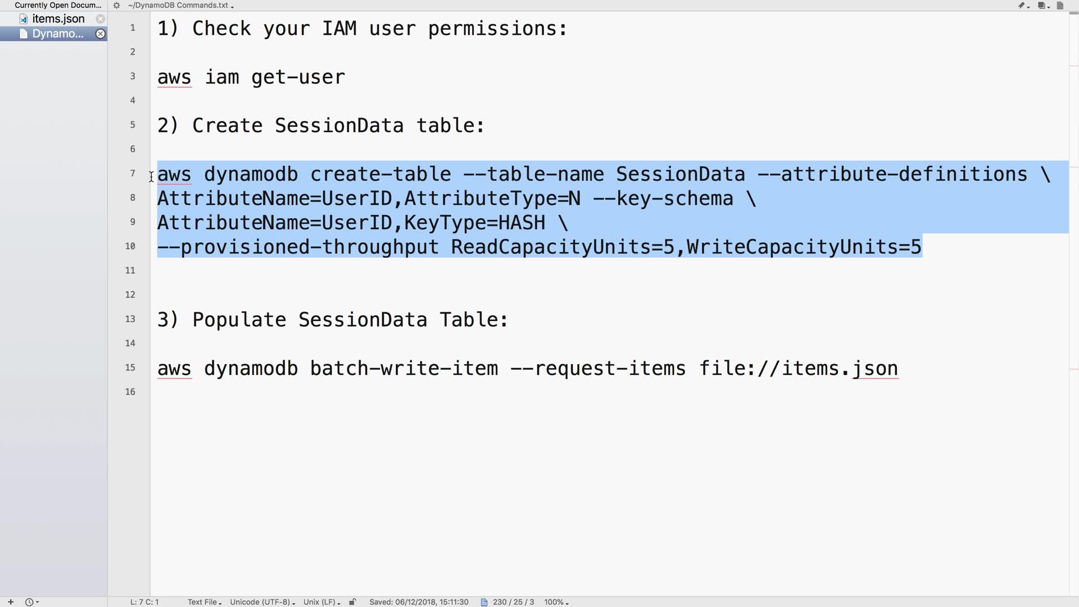Open the 100% zoom level menu
Image resolution: width=1079 pixels, height=607 pixels.
coord(556,602)
